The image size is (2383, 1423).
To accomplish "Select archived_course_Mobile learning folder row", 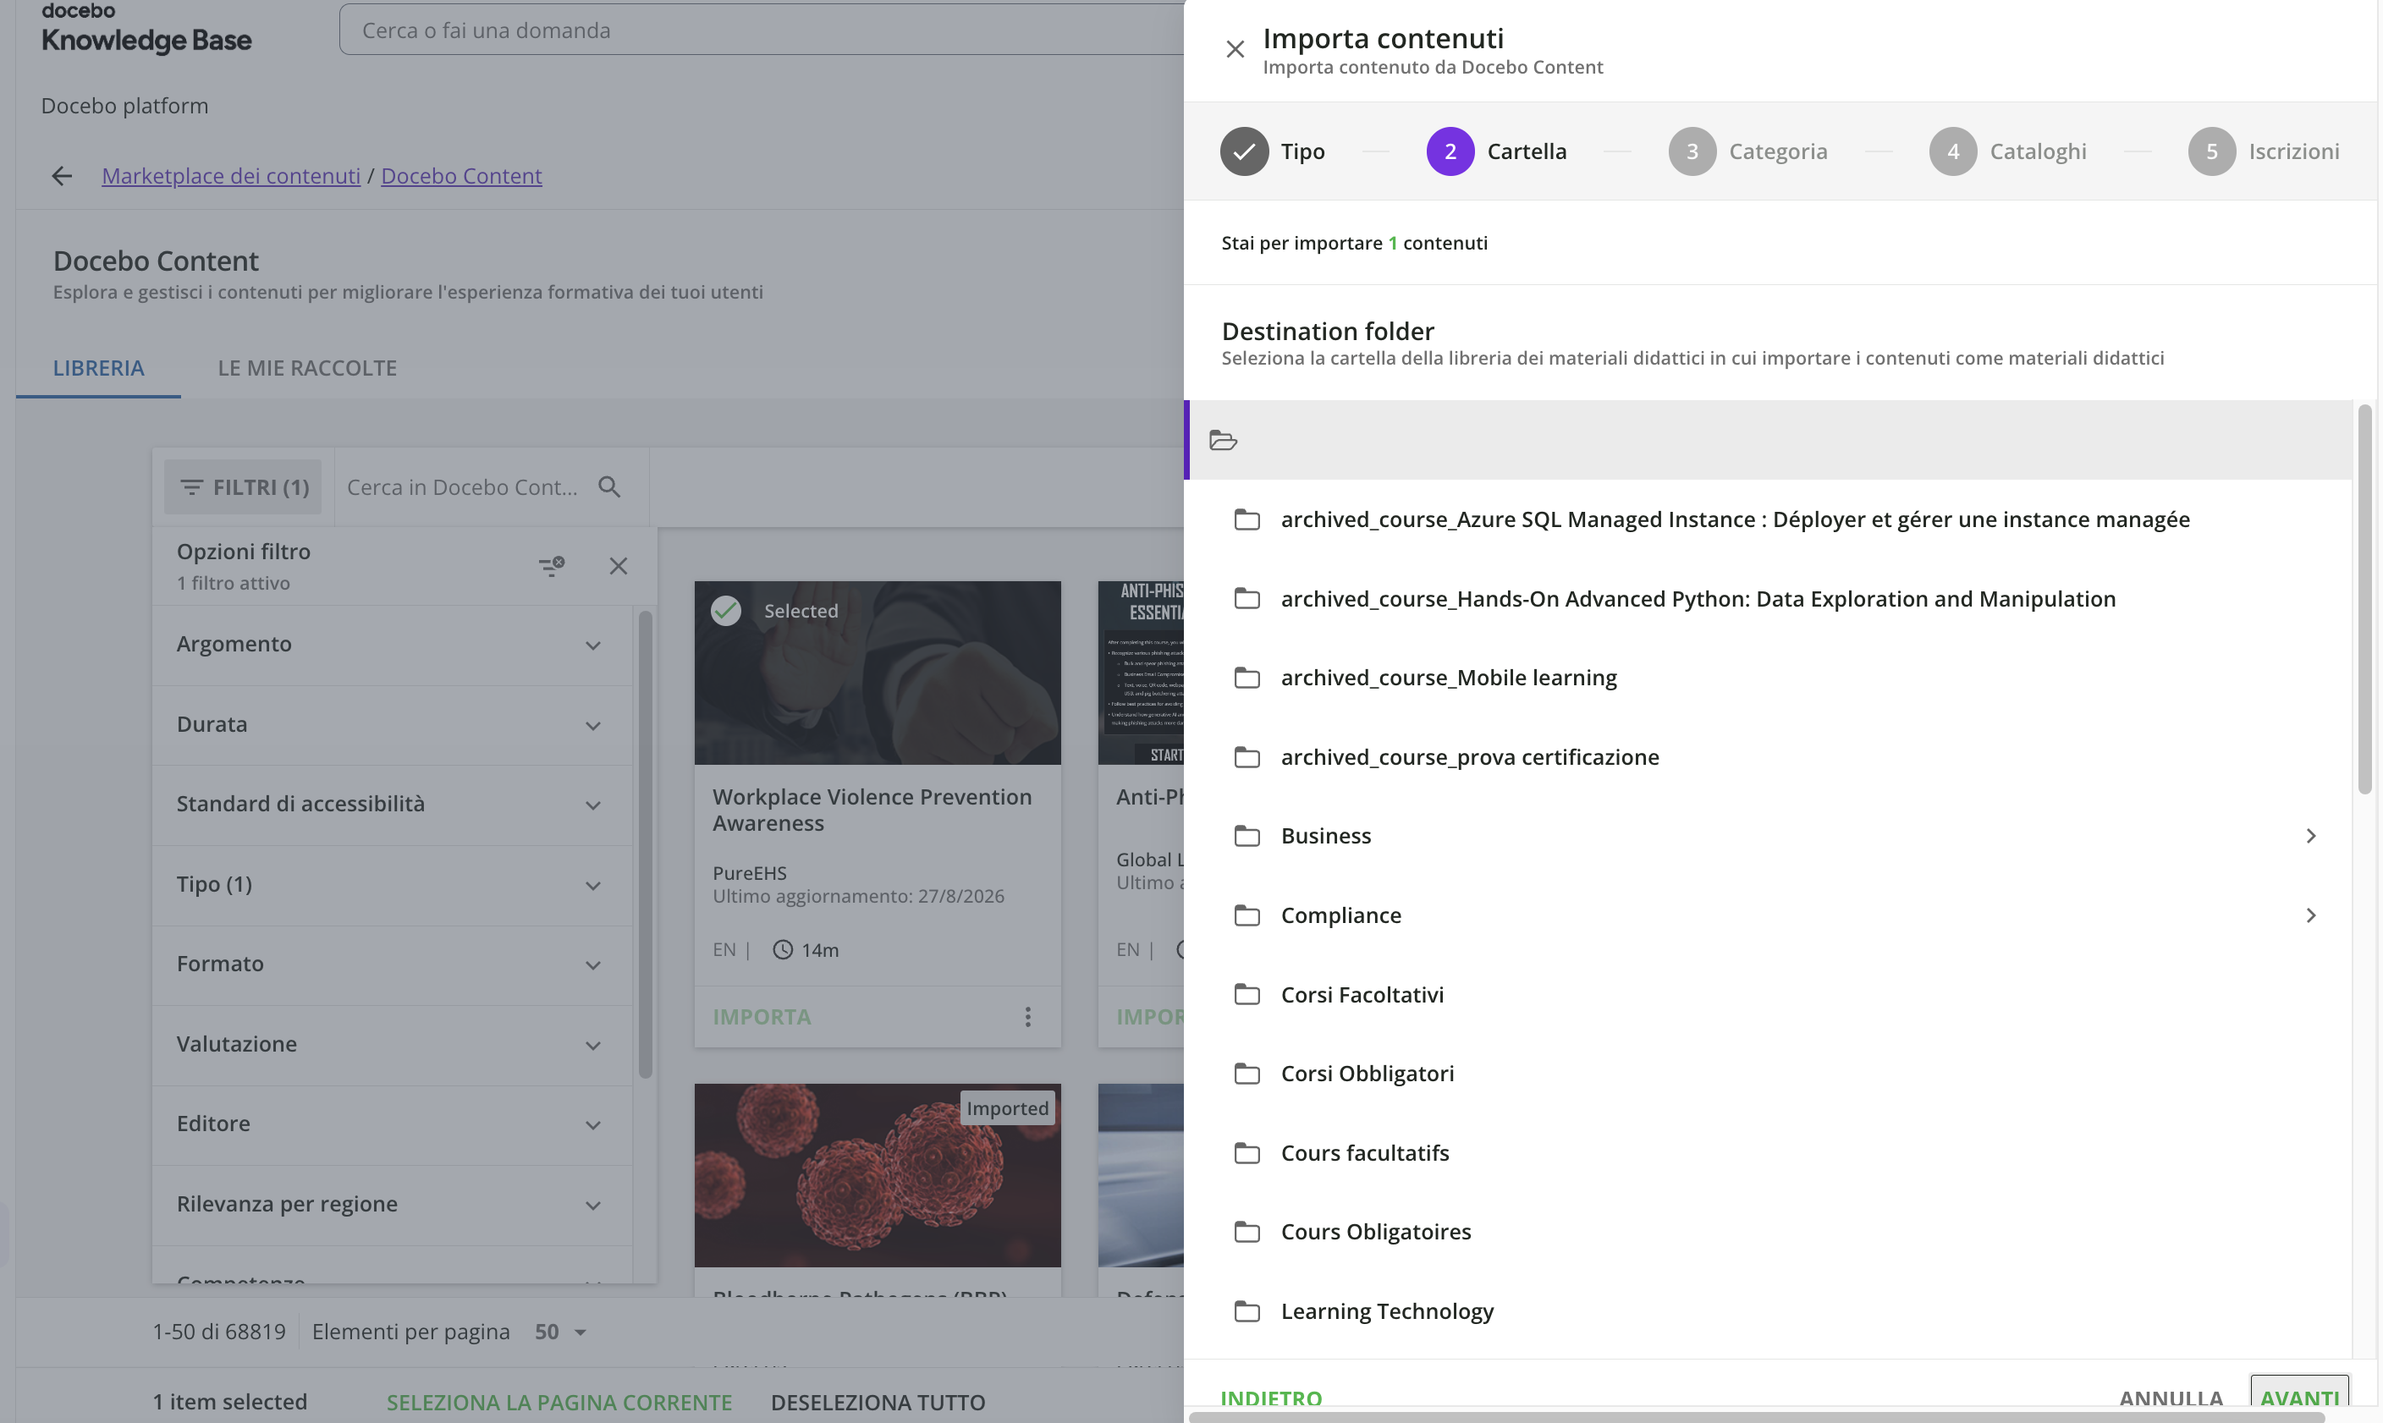I will coord(1769,678).
